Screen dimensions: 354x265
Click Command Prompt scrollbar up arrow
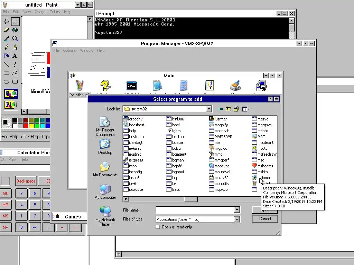[x=291, y=21]
